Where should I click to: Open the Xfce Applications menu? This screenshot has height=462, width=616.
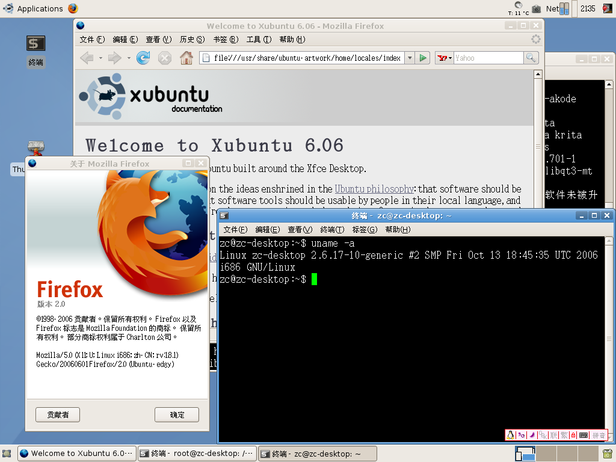point(33,8)
